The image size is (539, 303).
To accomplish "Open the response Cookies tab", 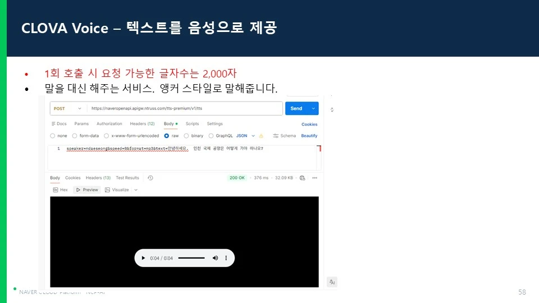I will pos(73,178).
